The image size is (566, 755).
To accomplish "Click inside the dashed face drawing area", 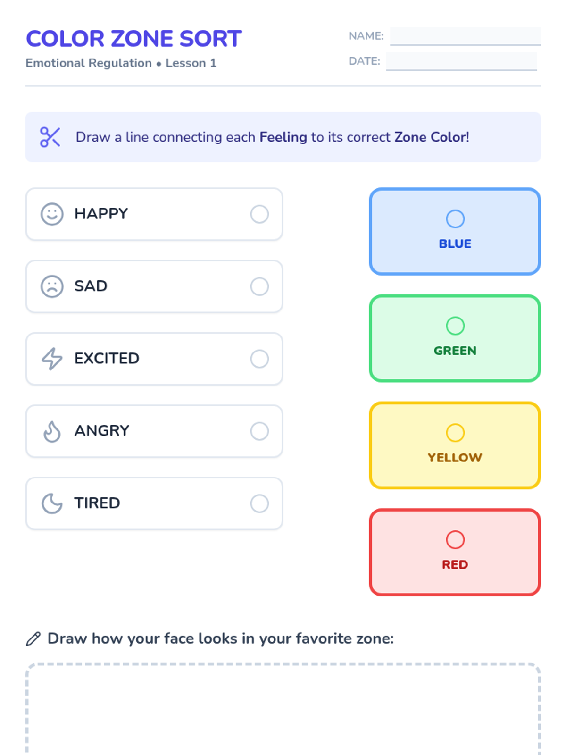I will pos(283,708).
